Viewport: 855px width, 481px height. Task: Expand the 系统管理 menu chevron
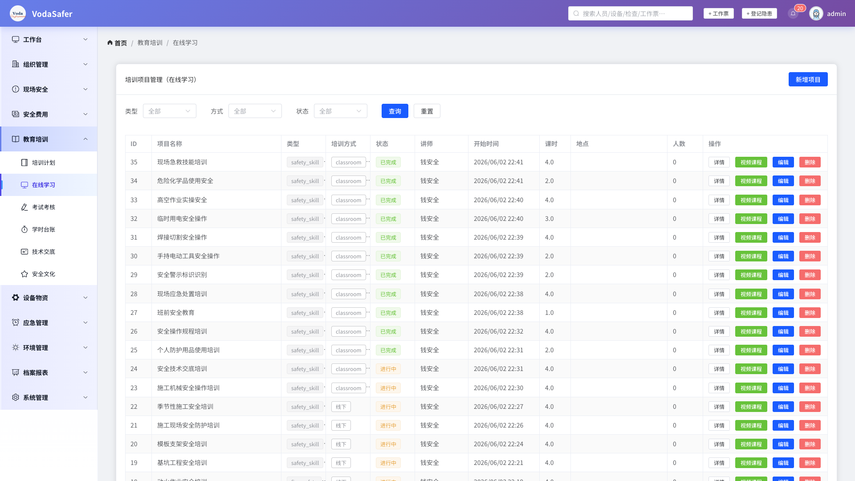click(x=85, y=397)
